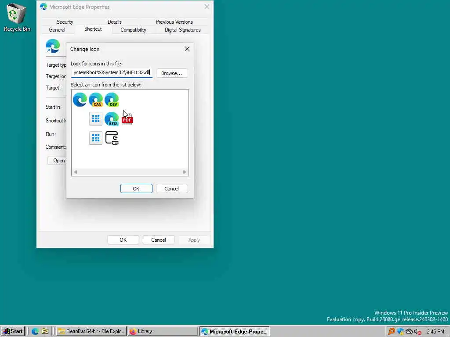Close the Change Icon dialog
450x337 pixels.
pos(187,49)
